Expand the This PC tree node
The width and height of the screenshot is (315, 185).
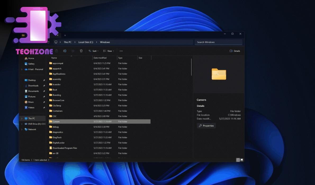[22, 118]
